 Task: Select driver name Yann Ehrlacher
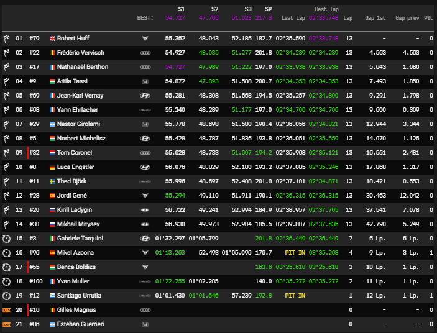click(x=78, y=110)
